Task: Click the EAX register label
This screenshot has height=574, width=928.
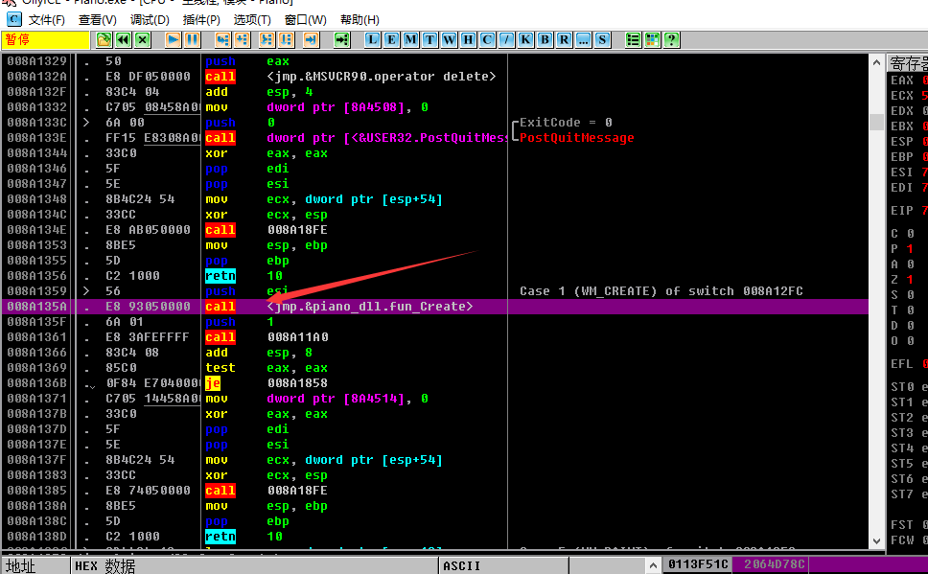Action: (x=902, y=80)
